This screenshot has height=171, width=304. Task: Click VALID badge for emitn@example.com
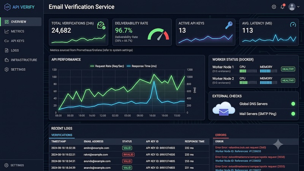[127, 148]
